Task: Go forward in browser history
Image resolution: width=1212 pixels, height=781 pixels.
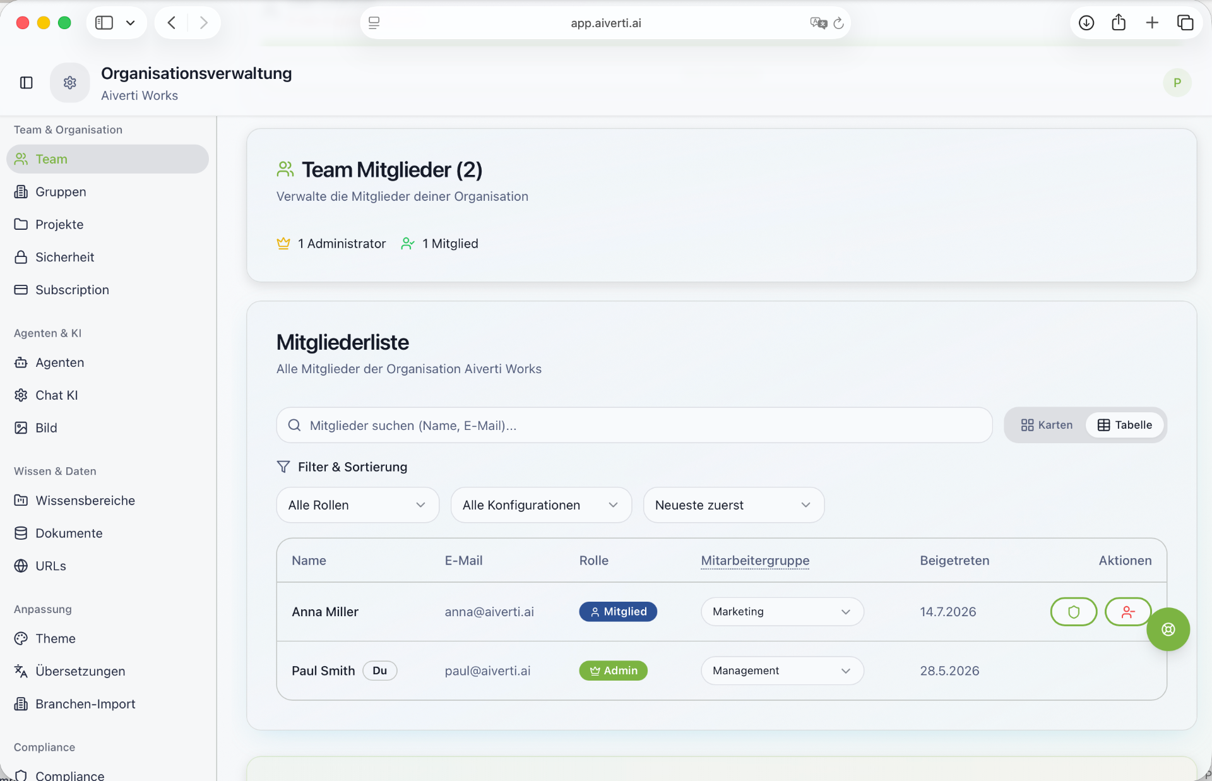Action: (203, 23)
